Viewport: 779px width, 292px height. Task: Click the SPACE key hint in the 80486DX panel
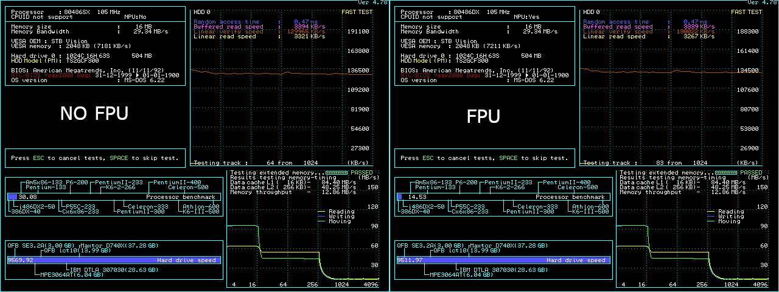[x=508, y=158]
